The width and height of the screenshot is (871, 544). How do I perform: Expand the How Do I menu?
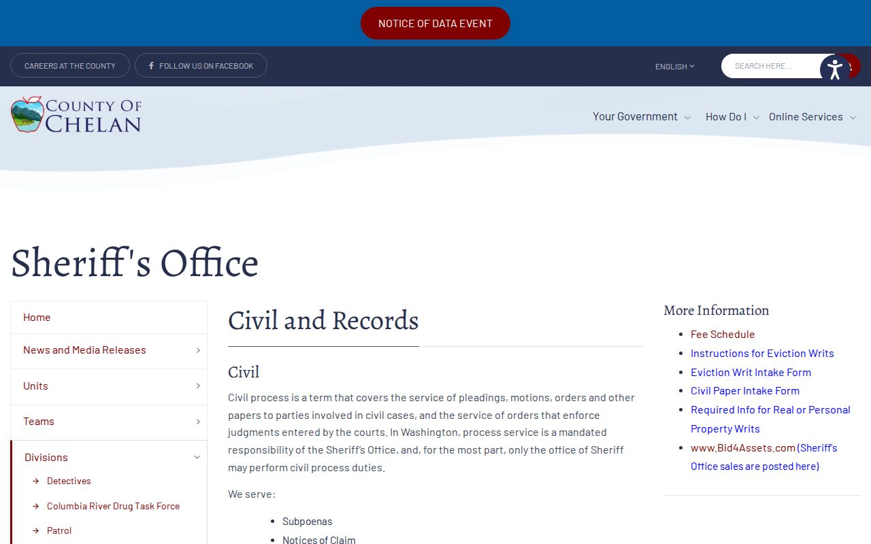pos(732,117)
